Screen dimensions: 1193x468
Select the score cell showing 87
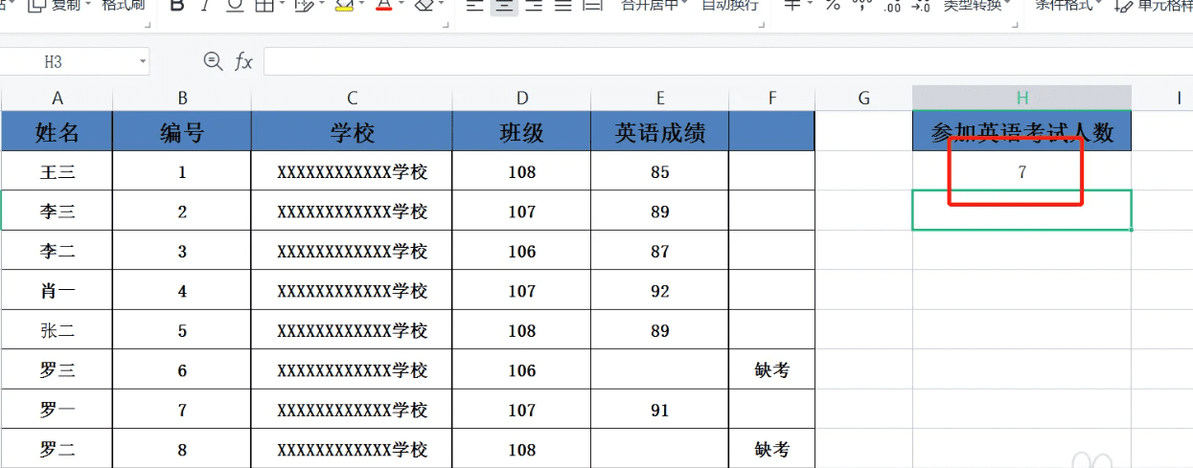660,251
